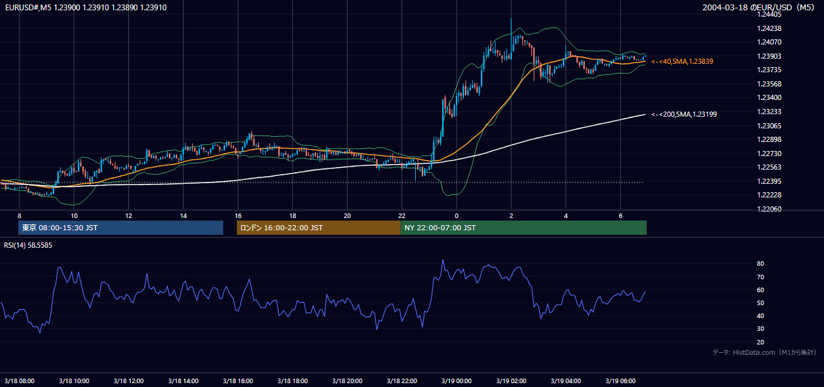824x387 pixels.
Task: Click price axis value 1.24070
Action: [769, 42]
